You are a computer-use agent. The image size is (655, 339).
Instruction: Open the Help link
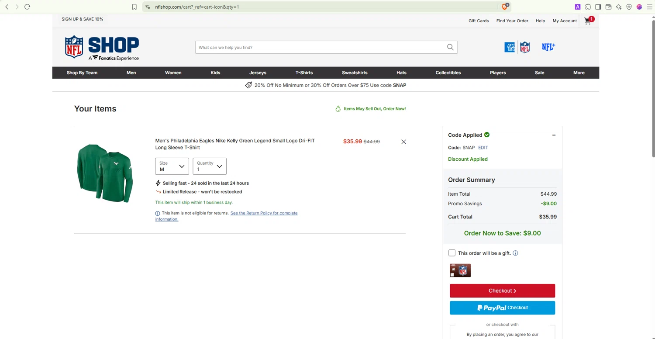click(x=541, y=21)
